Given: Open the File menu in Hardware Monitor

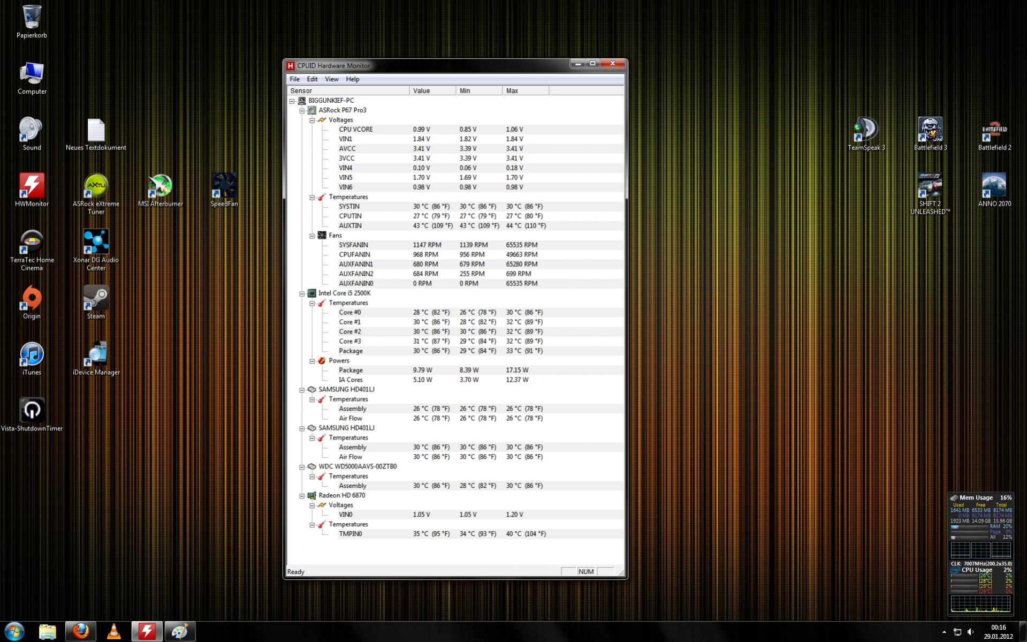Looking at the screenshot, I should pyautogui.click(x=295, y=79).
